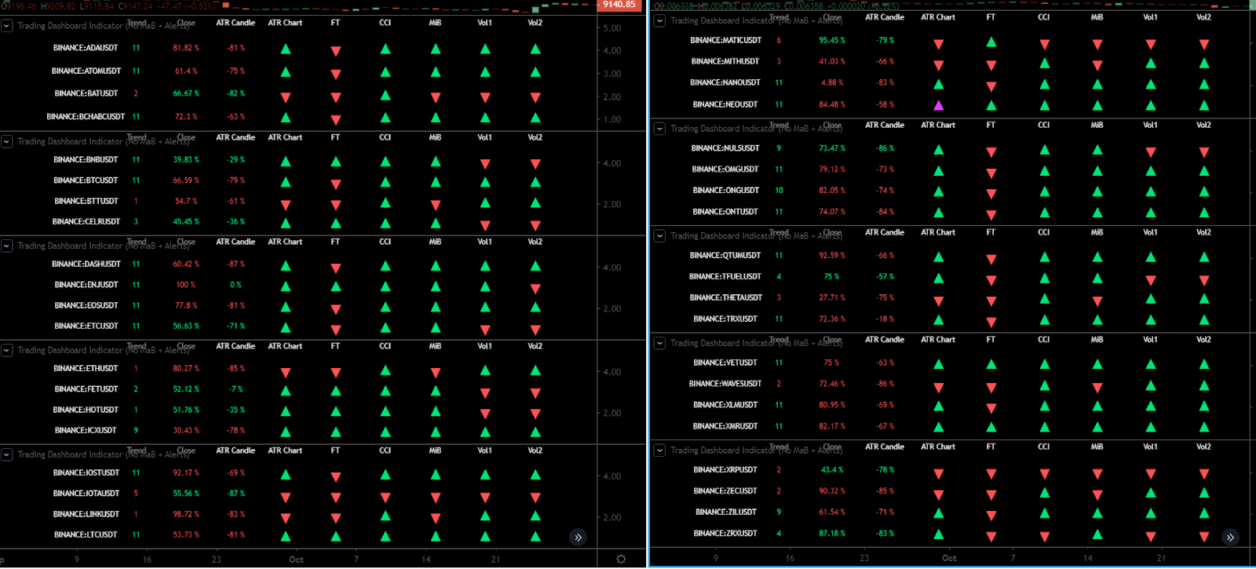Image resolution: width=1256 pixels, height=569 pixels.
Task: Click the red Vol2 arrow for BINANCE:TFUELUSDT
Action: click(x=1204, y=280)
